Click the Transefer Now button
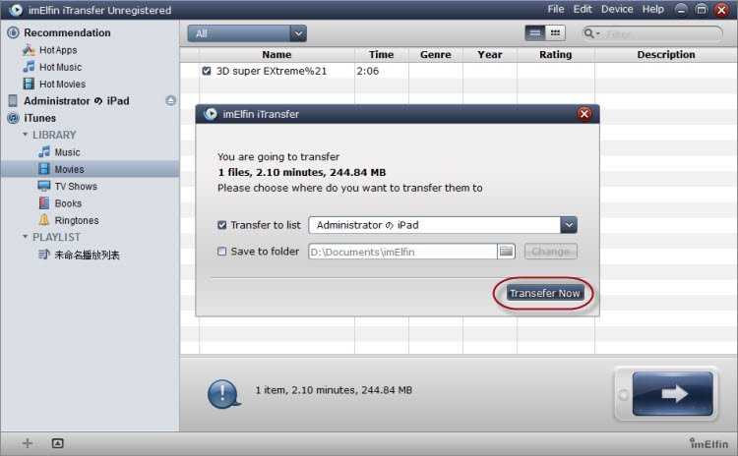Viewport: 738px width, 456px height. (x=544, y=293)
